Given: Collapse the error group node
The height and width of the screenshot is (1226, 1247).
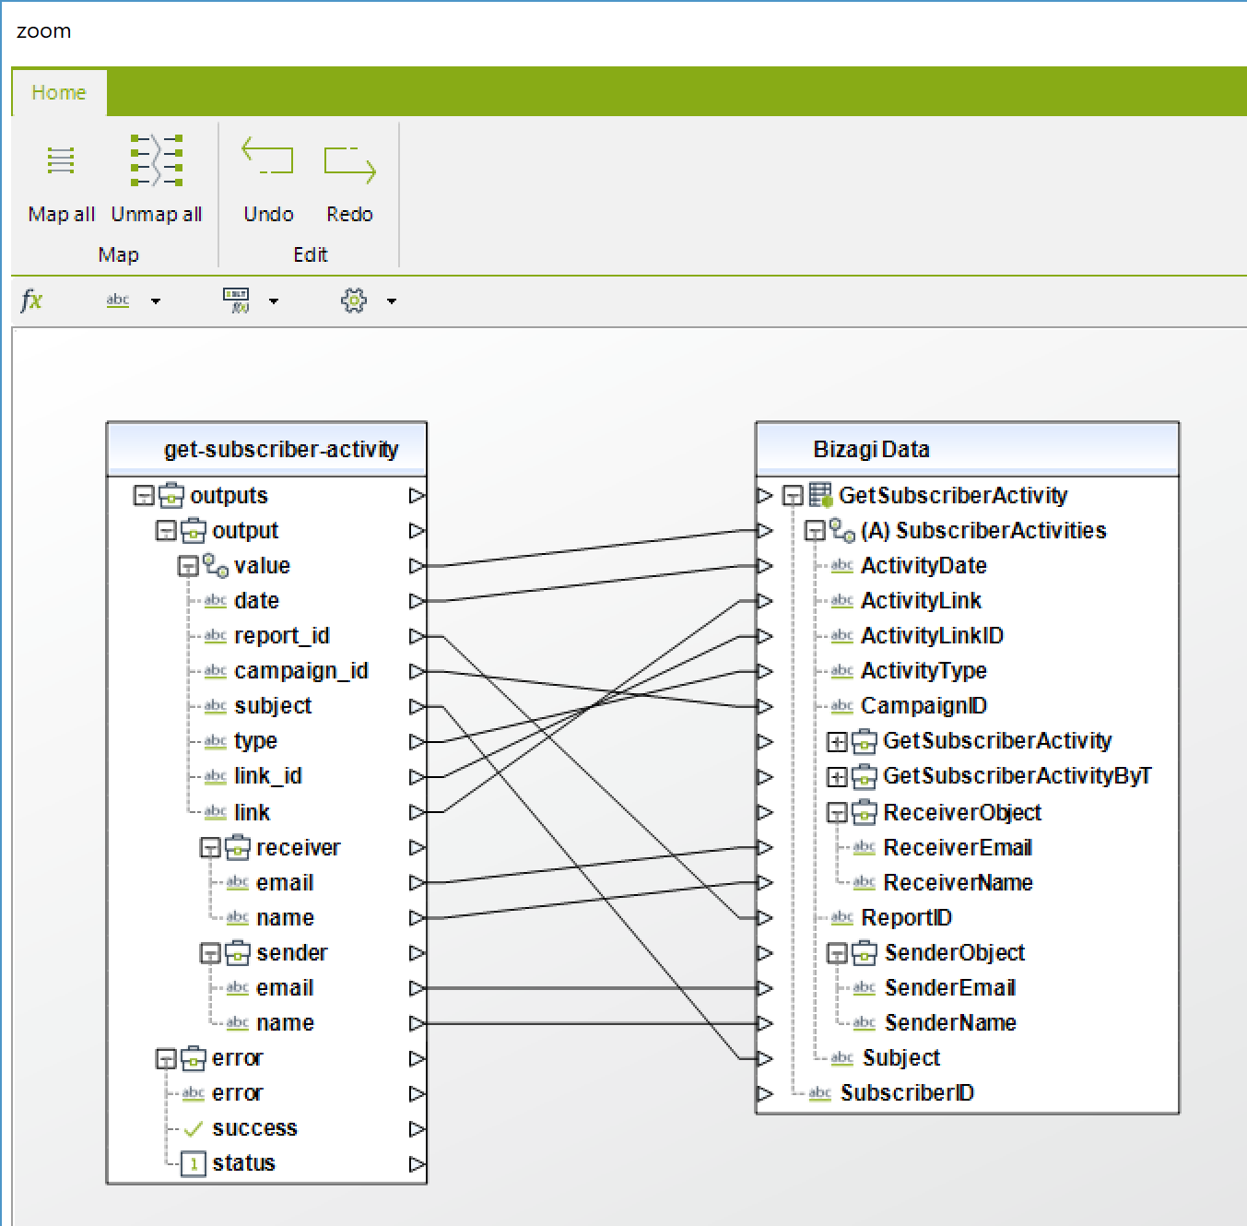Looking at the screenshot, I should (x=166, y=1058).
